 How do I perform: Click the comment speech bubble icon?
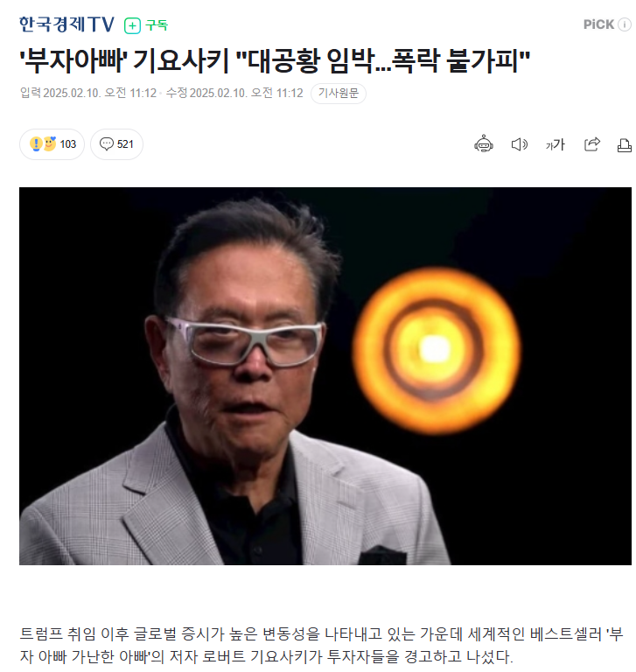click(106, 144)
